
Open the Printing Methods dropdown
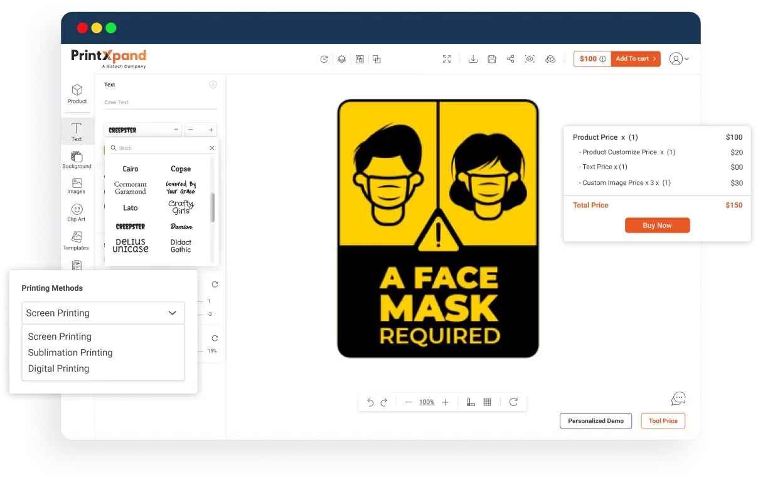(103, 313)
